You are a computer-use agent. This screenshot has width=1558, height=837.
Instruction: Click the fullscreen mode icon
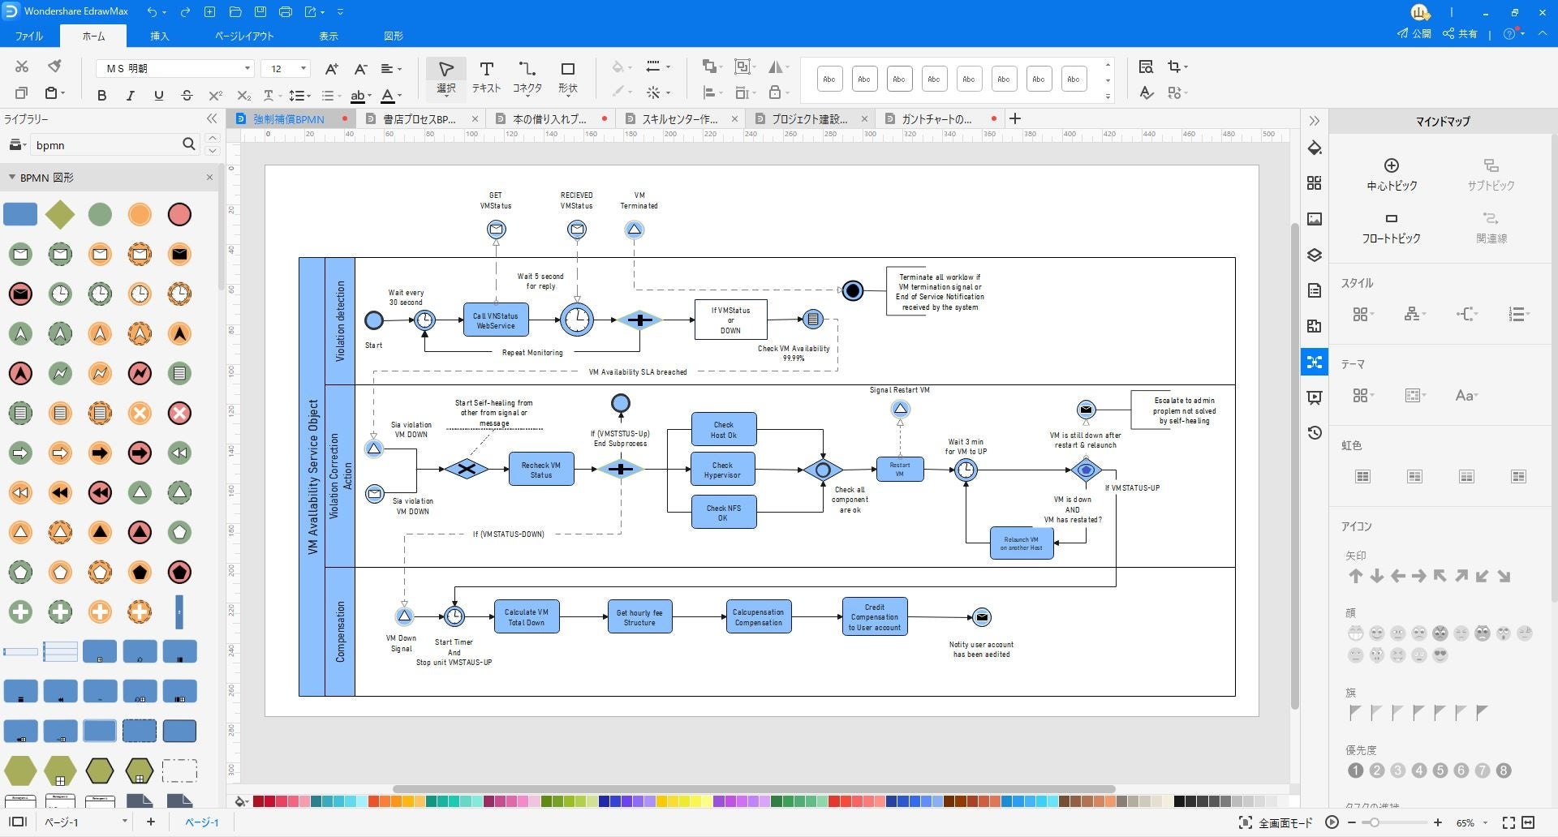click(x=1245, y=822)
